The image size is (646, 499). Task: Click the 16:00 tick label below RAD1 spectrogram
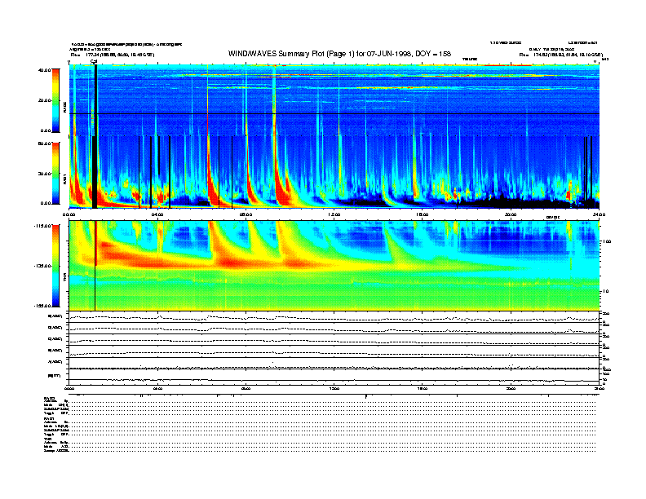(x=423, y=214)
